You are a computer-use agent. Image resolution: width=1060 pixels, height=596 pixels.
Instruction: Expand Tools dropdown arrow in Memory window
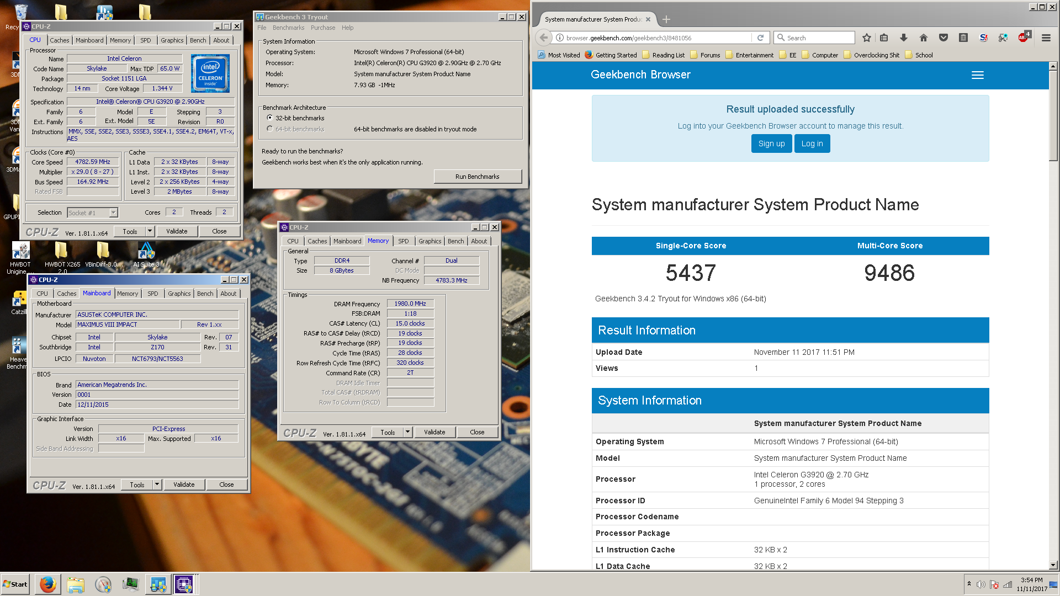407,432
